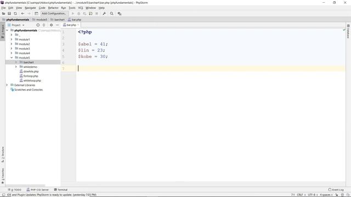Collapse the phpfundamentals root node
This screenshot has height=197, width=351.
tap(7, 30)
